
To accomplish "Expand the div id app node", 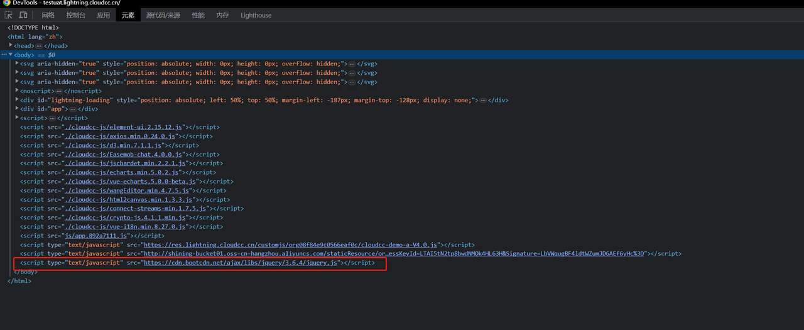I will point(17,109).
